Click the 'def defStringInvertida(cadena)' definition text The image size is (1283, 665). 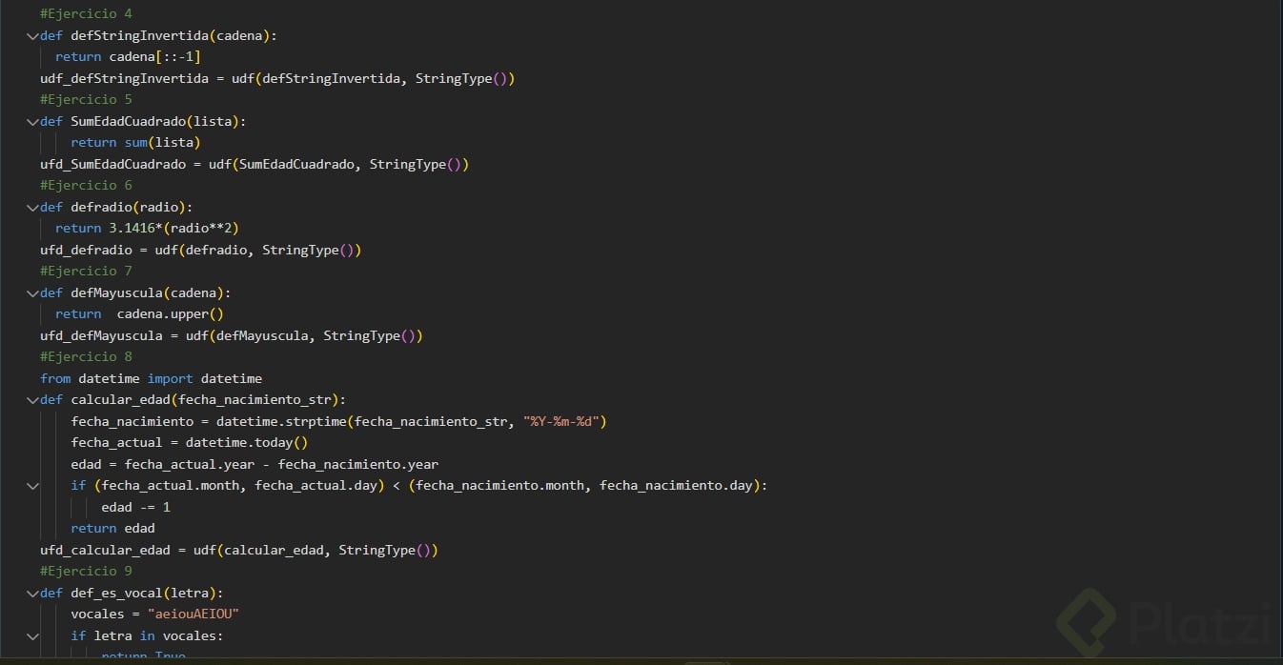point(158,36)
